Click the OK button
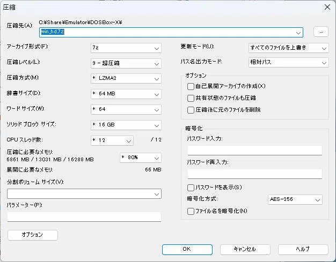The image size is (336, 262). coord(187,249)
